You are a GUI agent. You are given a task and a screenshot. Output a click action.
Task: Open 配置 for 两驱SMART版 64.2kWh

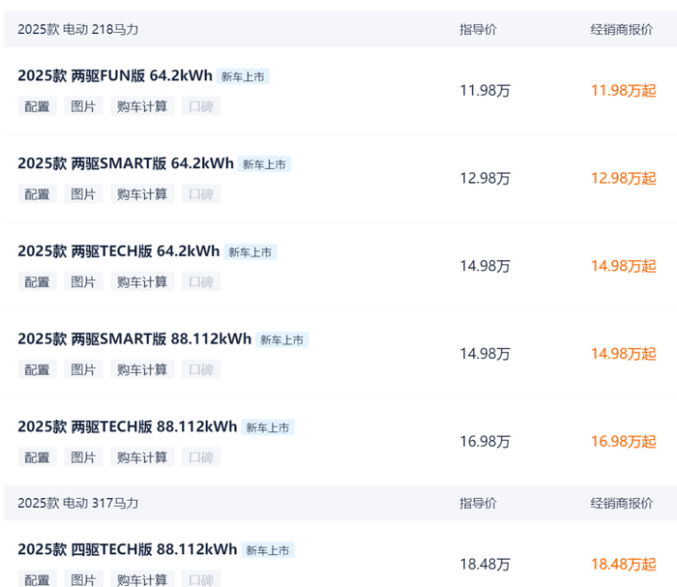[x=37, y=194]
